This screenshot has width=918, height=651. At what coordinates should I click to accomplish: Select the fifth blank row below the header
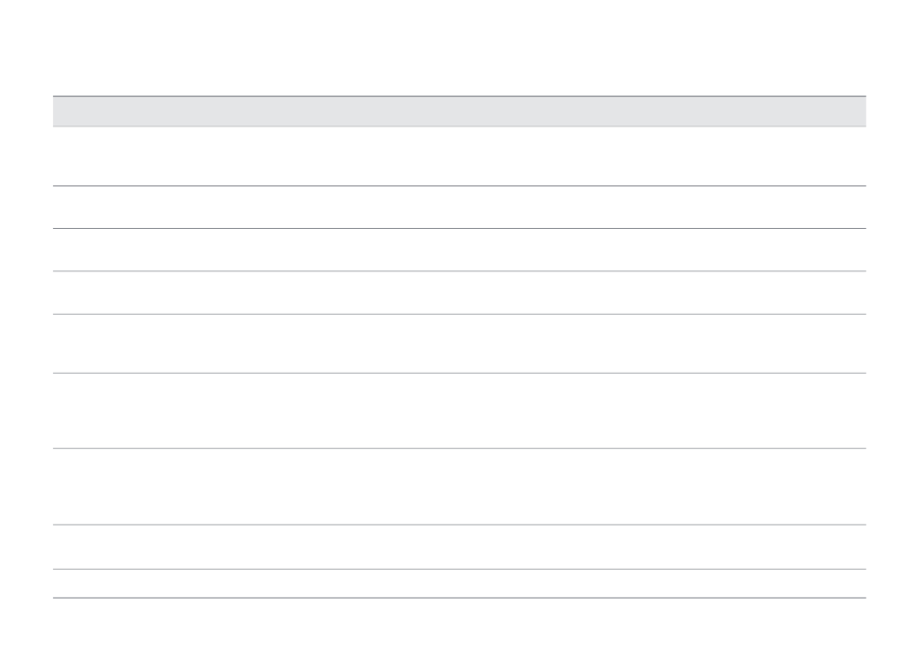(x=459, y=344)
